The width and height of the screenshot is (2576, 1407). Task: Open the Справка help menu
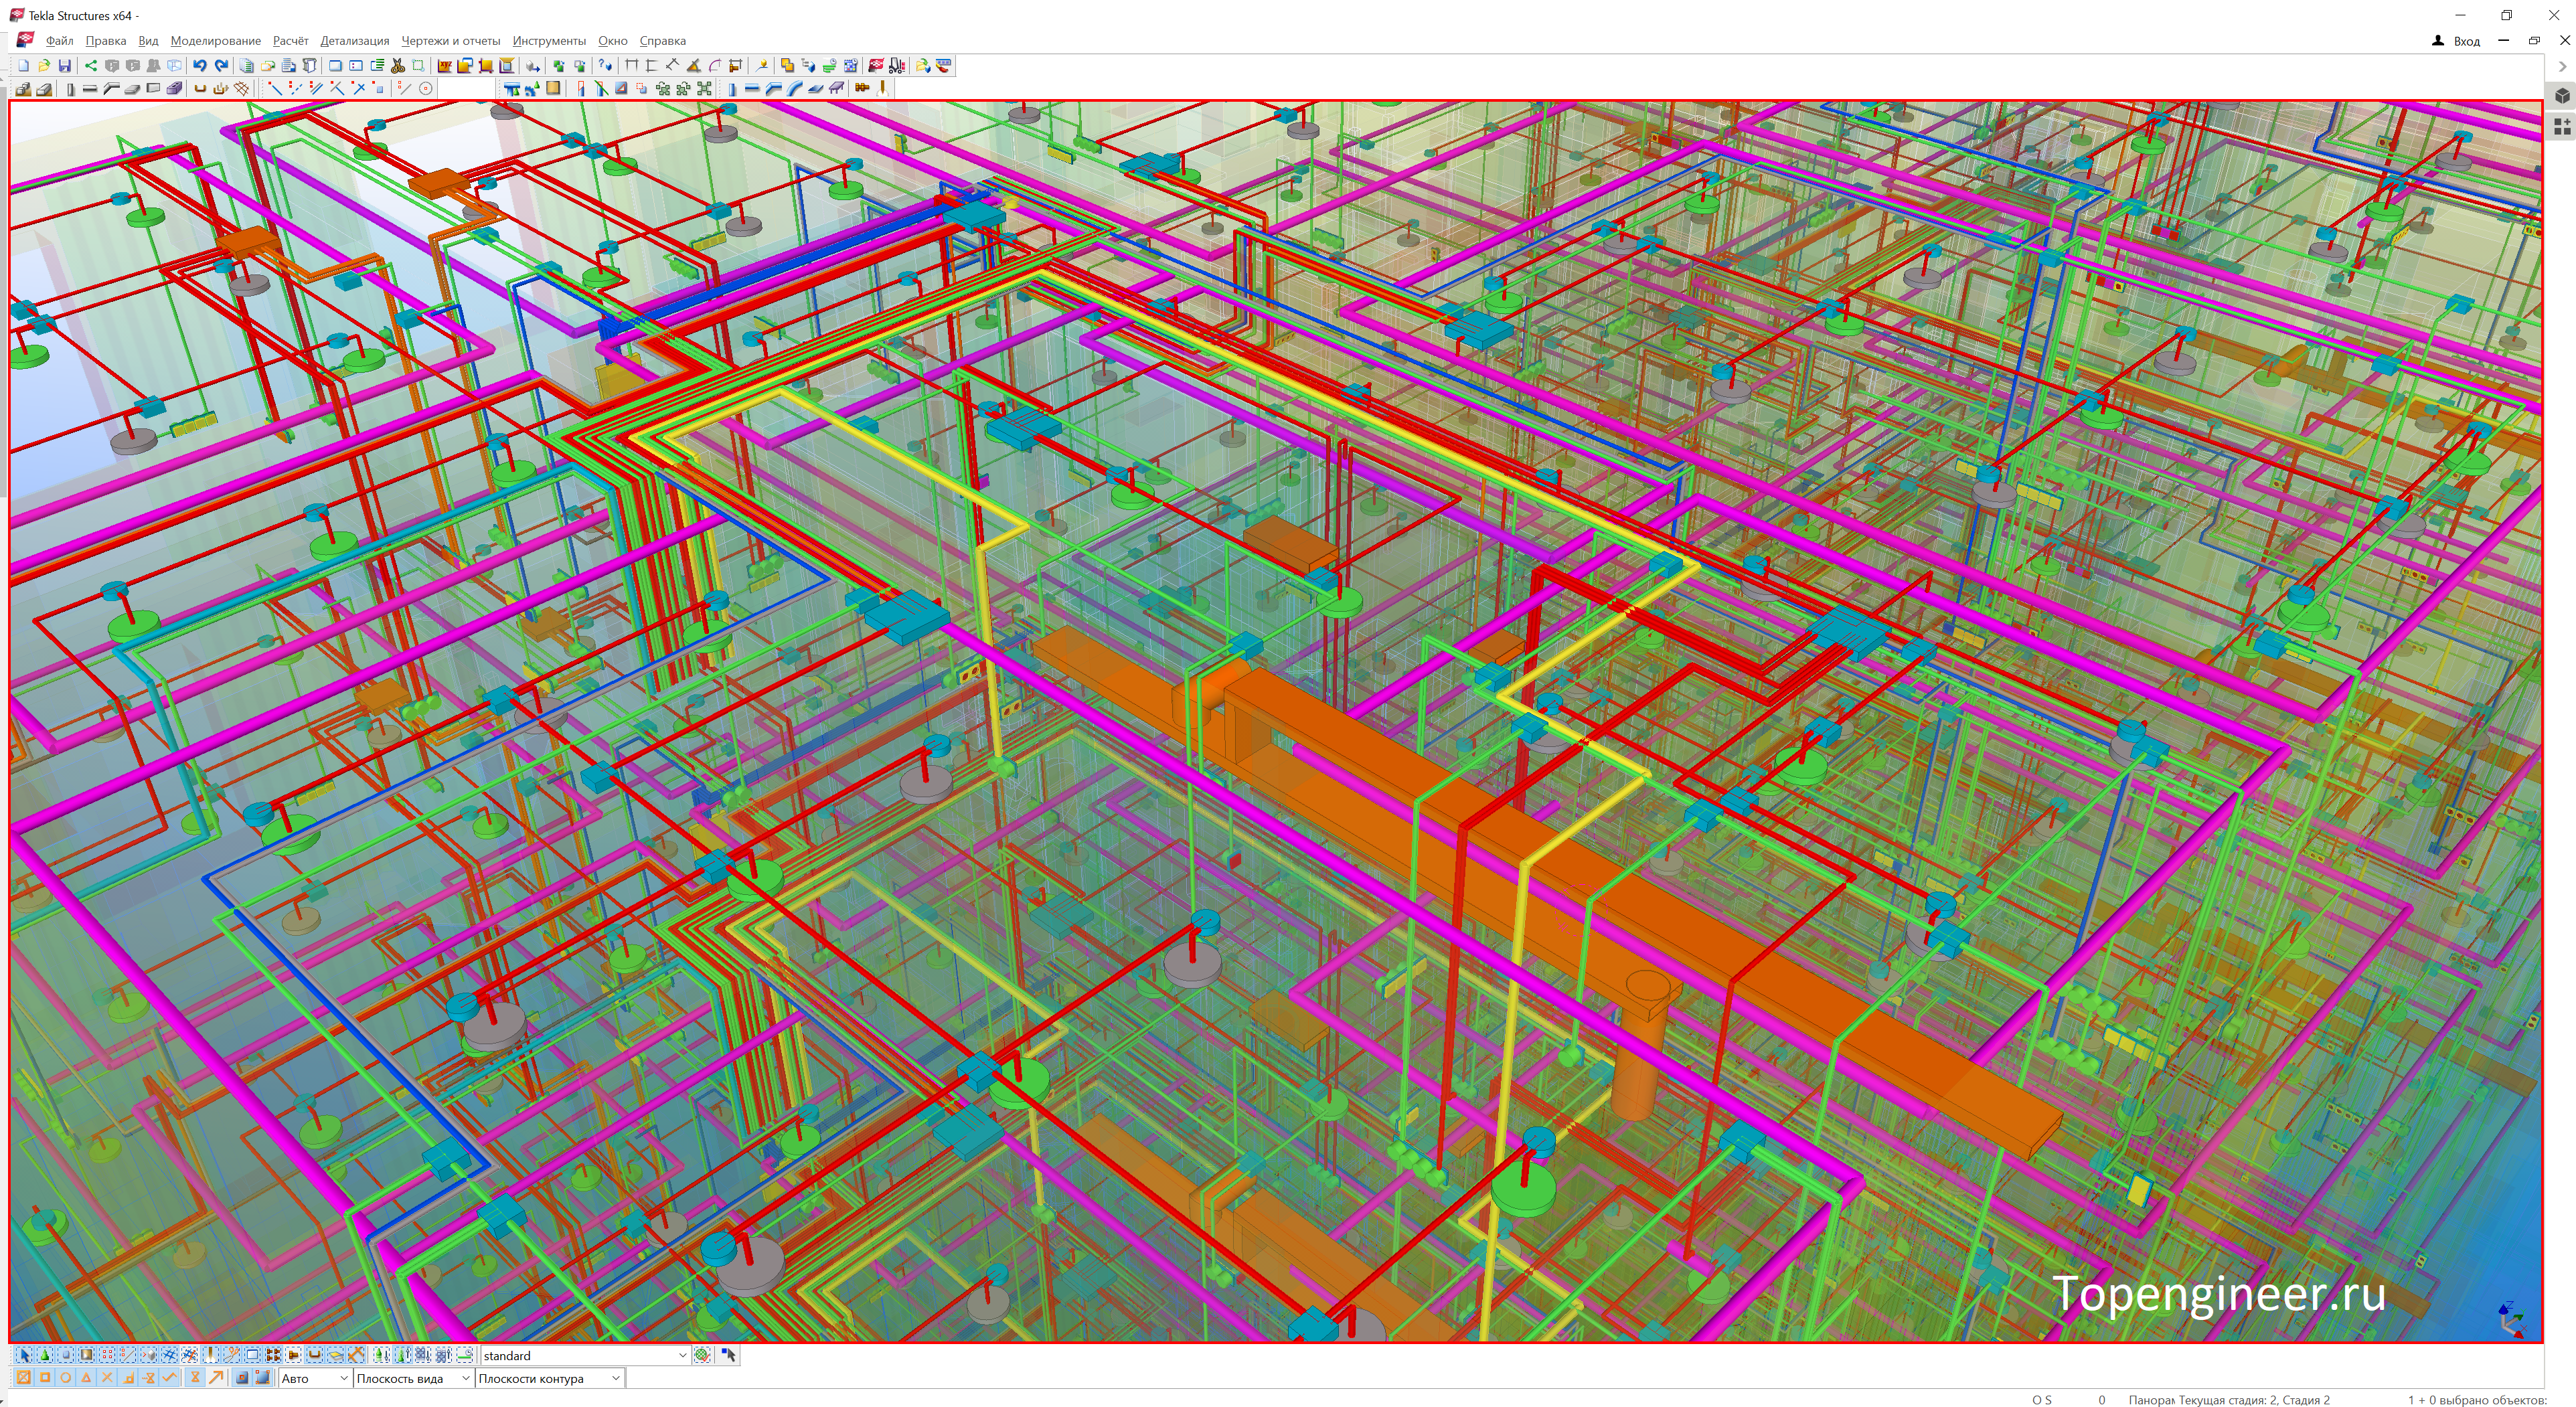[x=662, y=41]
